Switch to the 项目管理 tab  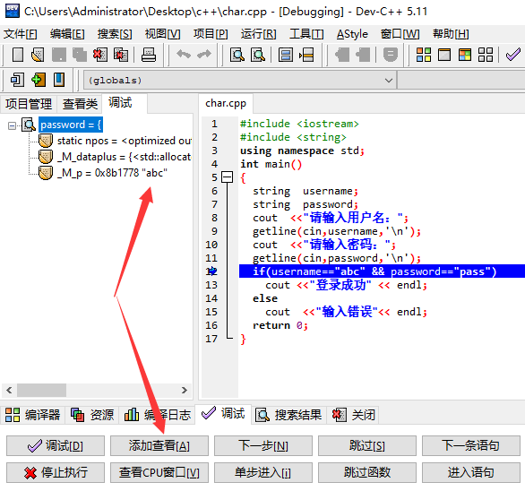point(29,104)
